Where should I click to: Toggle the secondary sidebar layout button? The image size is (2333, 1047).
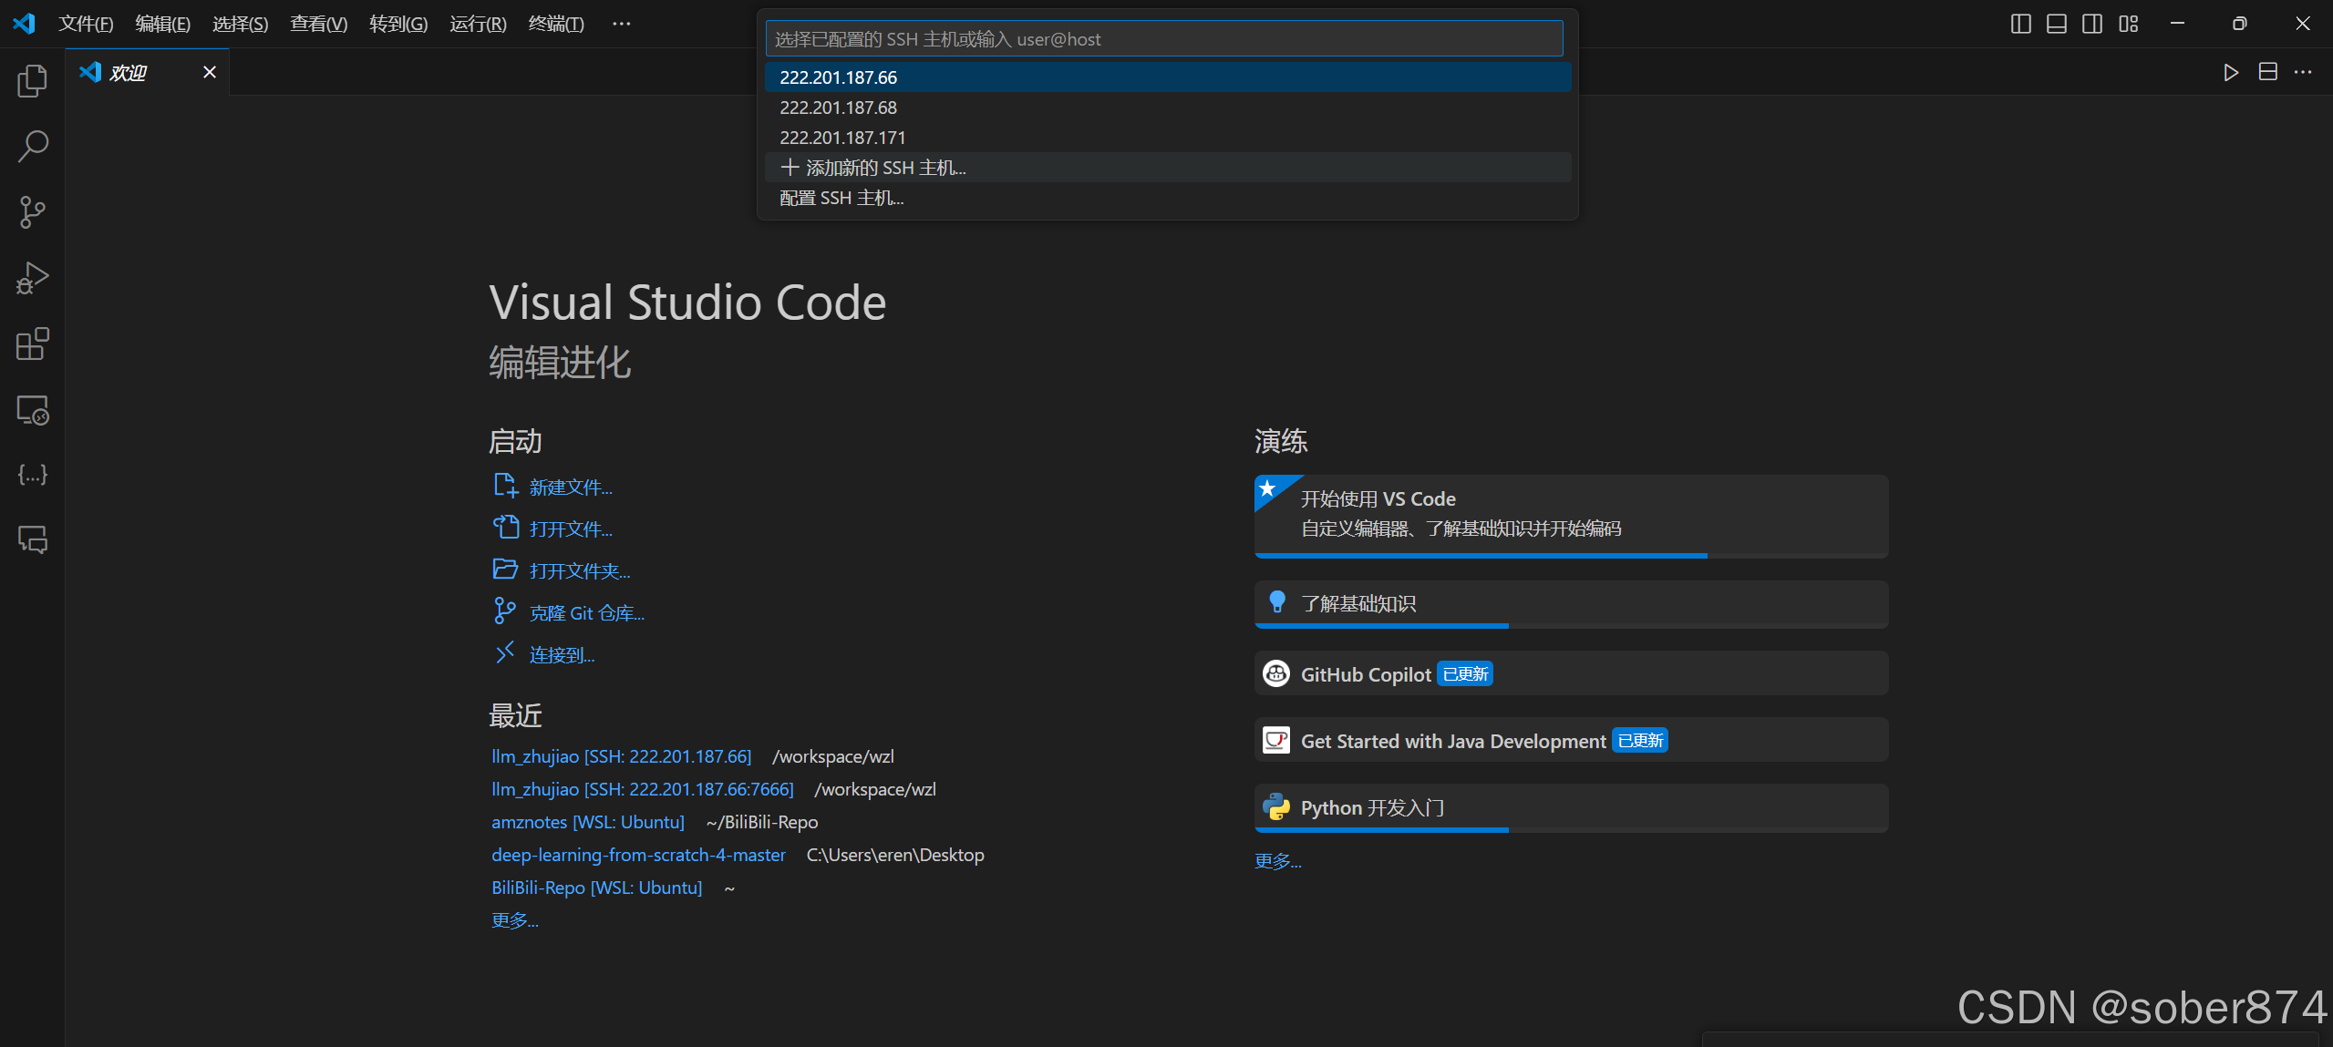(2092, 24)
